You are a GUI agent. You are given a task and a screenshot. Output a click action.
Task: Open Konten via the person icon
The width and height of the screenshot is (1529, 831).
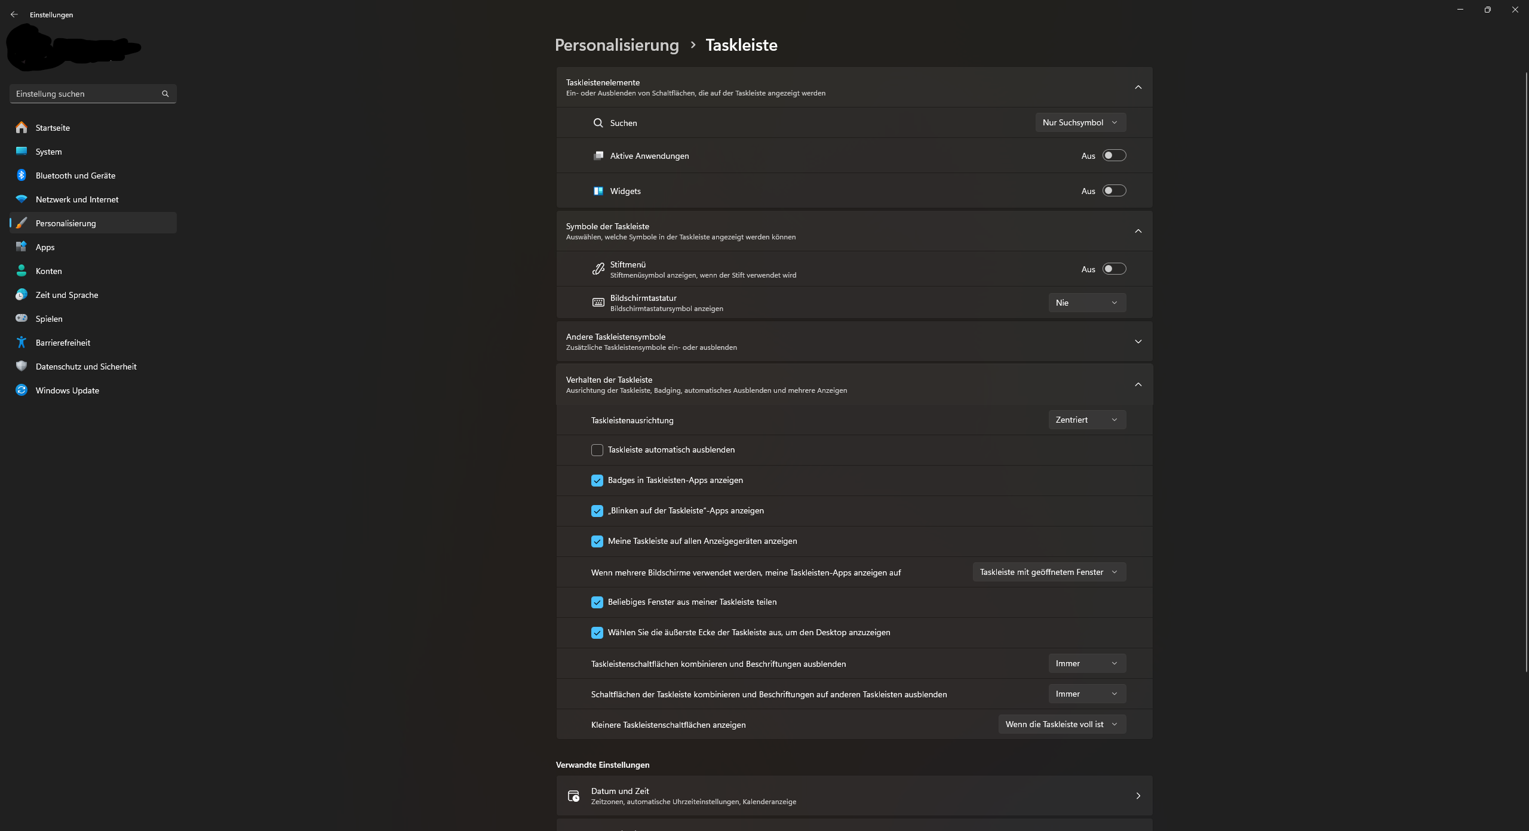click(x=22, y=270)
